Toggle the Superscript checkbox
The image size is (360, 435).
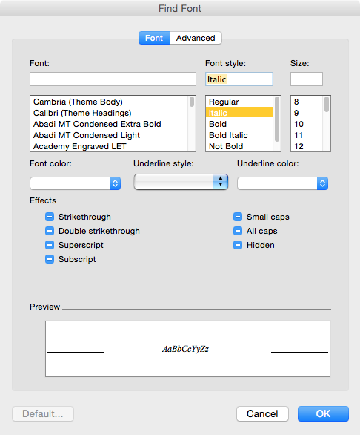pyautogui.click(x=50, y=245)
